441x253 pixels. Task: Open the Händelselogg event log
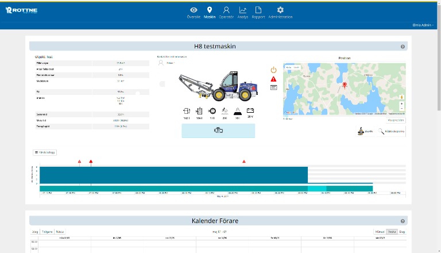44,152
